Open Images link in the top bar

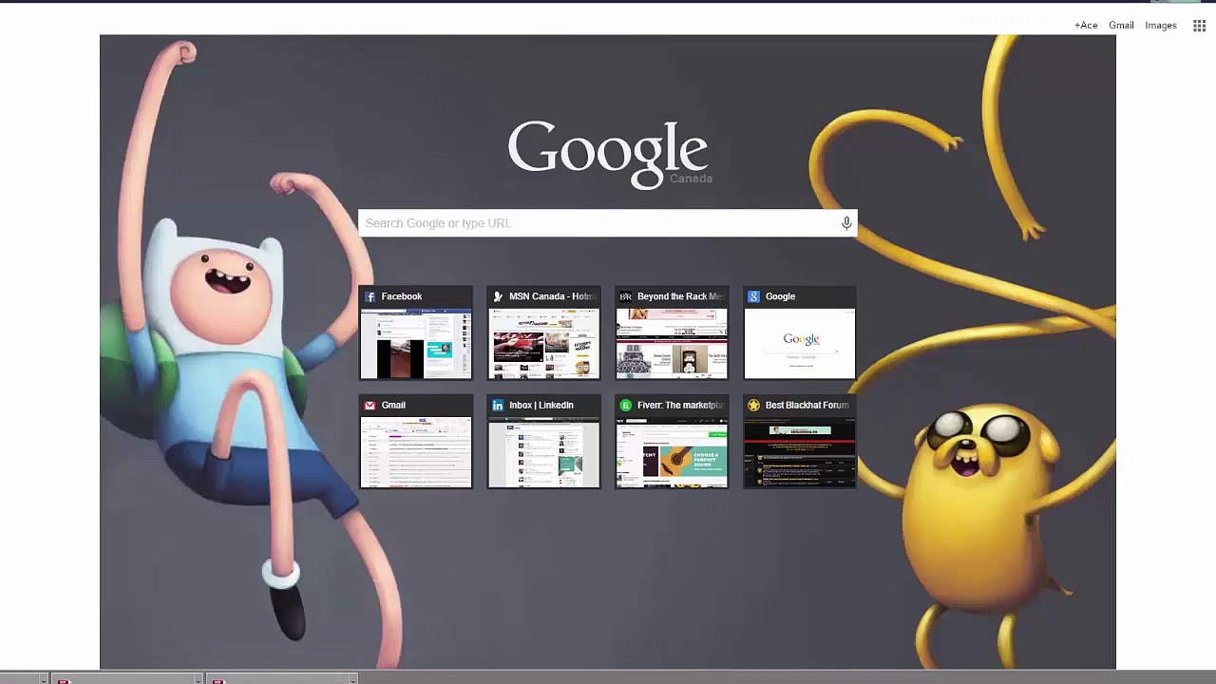(x=1161, y=26)
